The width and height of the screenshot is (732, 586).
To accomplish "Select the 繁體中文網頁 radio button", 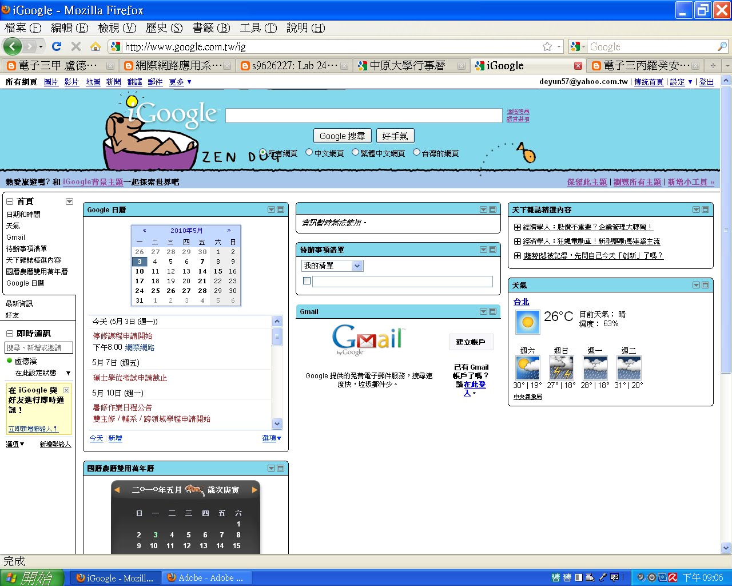I will coord(355,152).
